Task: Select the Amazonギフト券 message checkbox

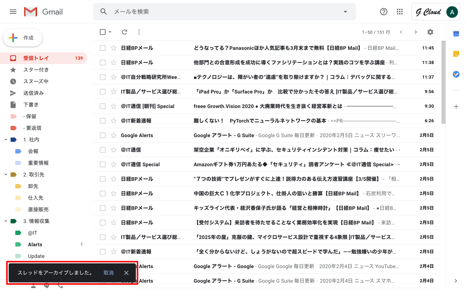Action: (x=103, y=164)
